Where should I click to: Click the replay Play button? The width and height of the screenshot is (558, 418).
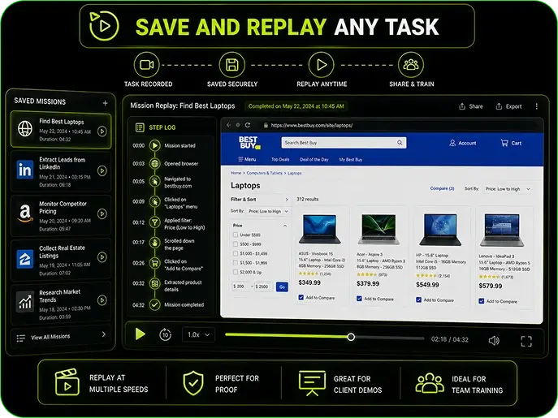click(141, 334)
